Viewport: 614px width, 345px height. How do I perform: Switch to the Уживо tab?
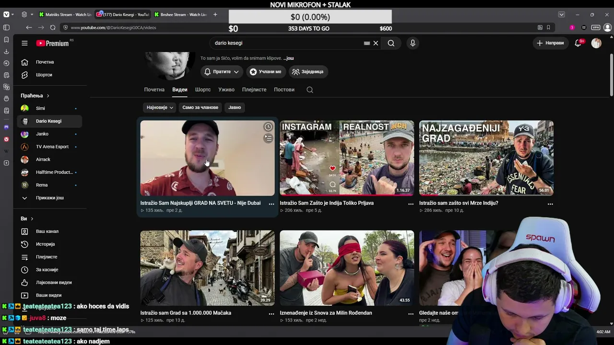226,90
